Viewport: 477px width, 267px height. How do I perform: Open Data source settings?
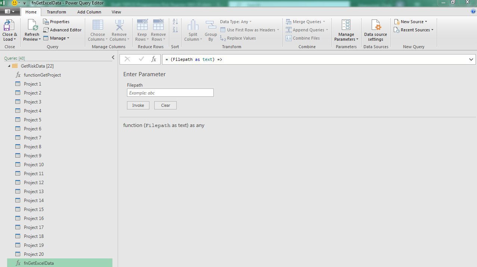tap(375, 31)
